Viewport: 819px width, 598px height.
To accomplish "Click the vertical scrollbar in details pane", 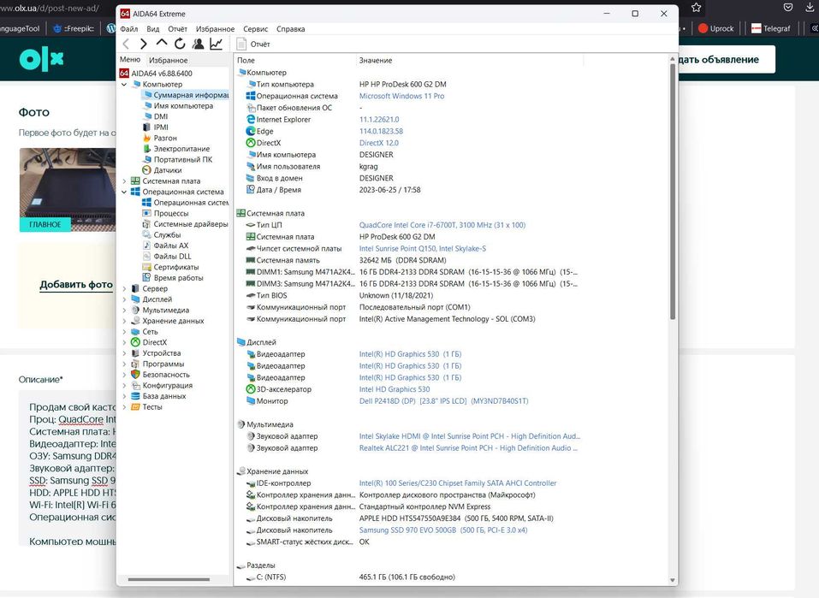I will point(672,191).
